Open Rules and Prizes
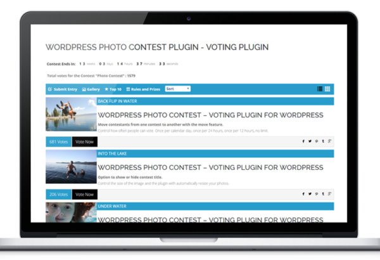Image resolution: width=380 pixels, height=260 pixels. point(143,89)
